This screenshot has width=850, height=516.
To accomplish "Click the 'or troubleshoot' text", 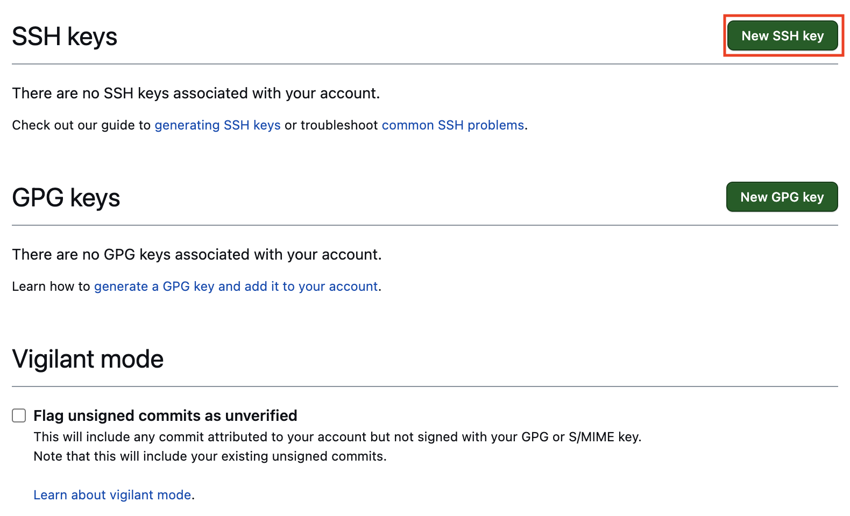I will [x=331, y=125].
